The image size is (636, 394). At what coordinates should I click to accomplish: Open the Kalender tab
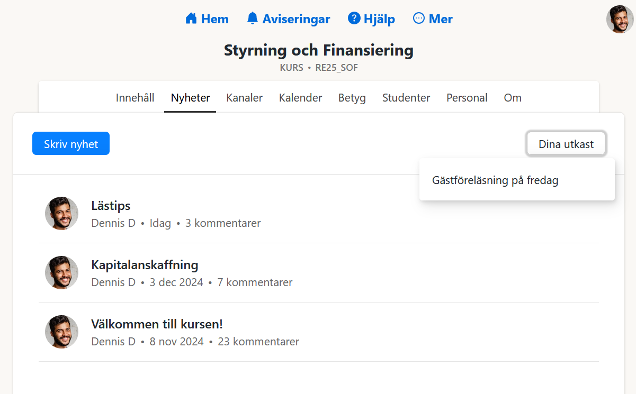click(300, 97)
